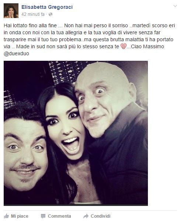Click the @duexduo mention in the post
Viewport: 180px width, 221px height.
click(16, 53)
